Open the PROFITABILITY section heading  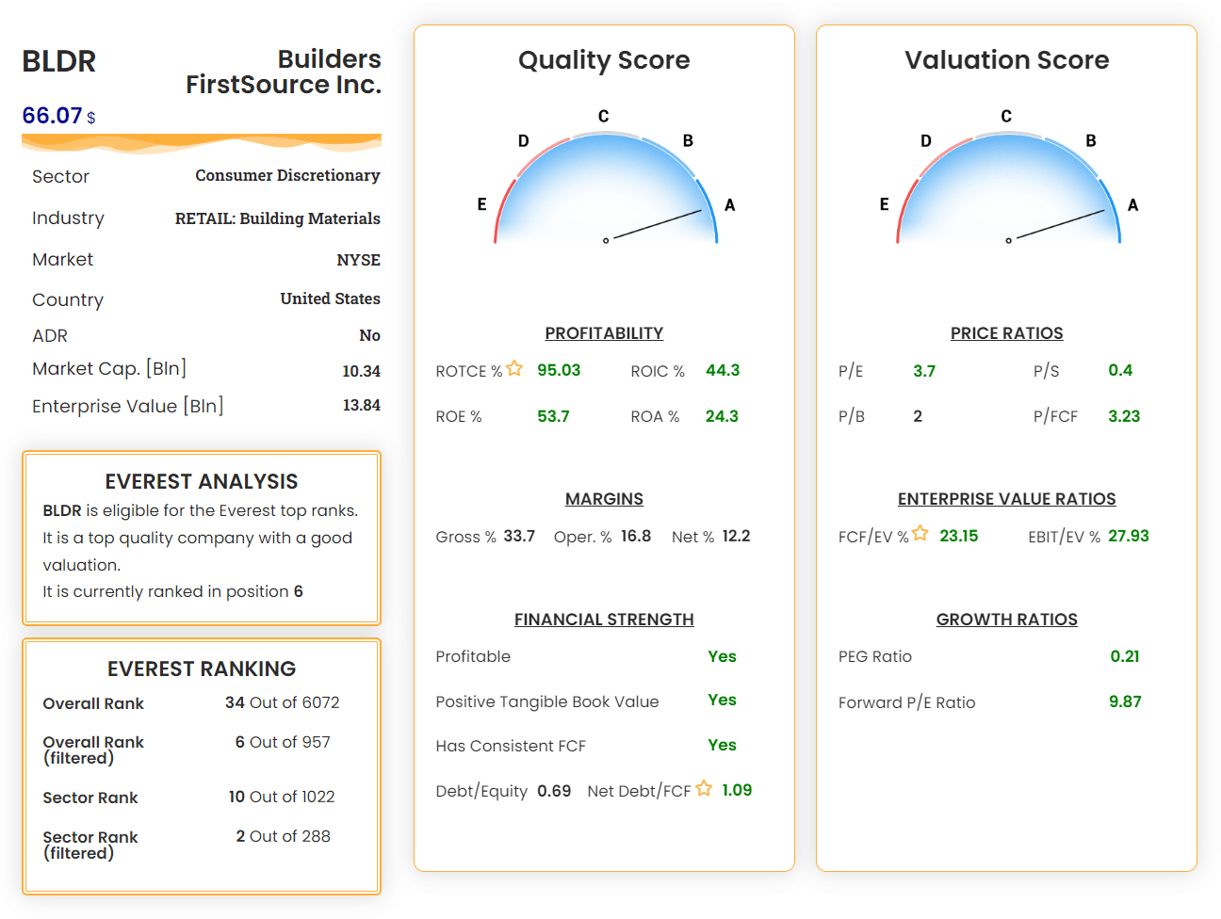(604, 333)
